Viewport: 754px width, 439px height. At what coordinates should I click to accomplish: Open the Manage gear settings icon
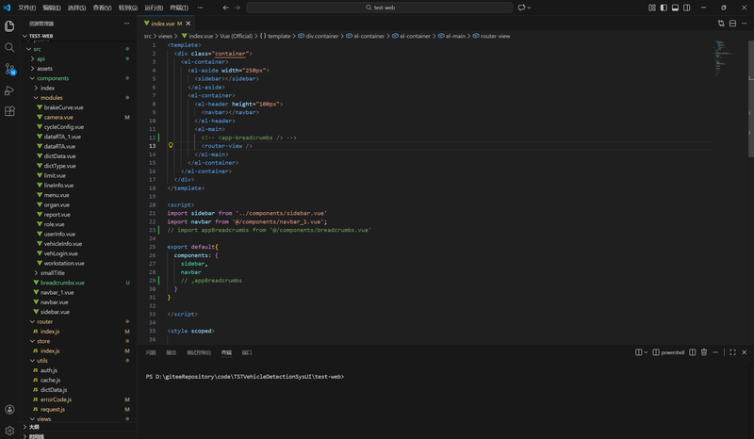(9, 430)
